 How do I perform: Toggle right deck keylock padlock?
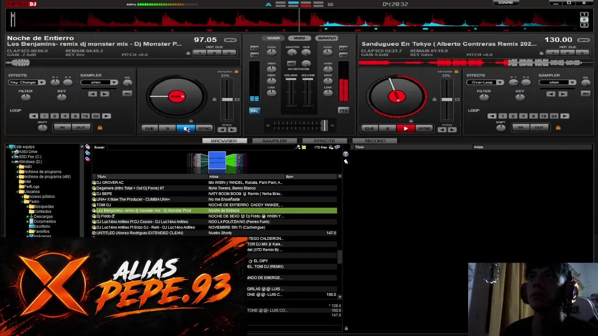point(456,72)
